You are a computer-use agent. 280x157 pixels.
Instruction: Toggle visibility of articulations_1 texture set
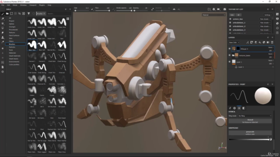[230, 23]
